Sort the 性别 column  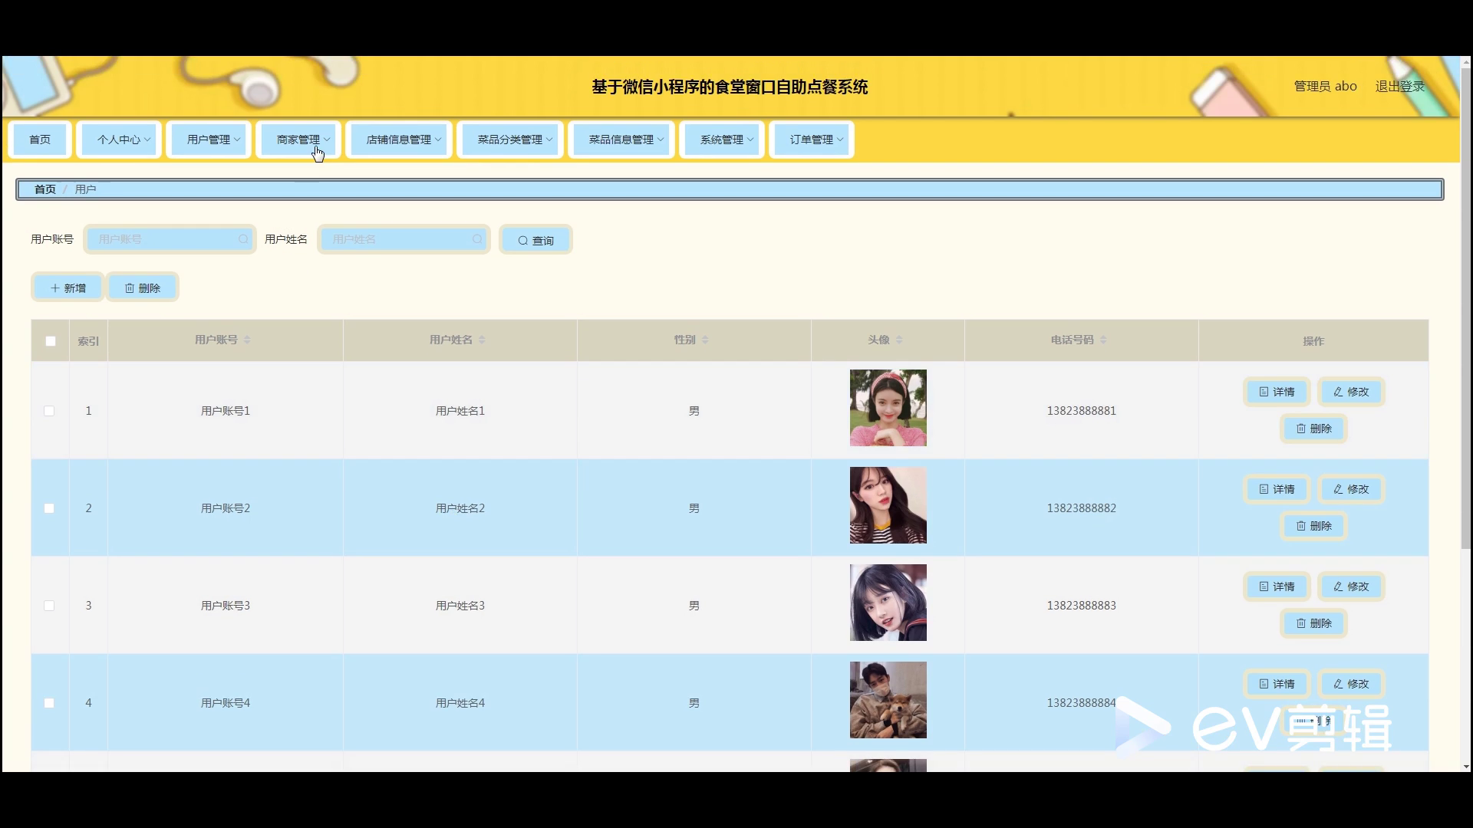705,340
